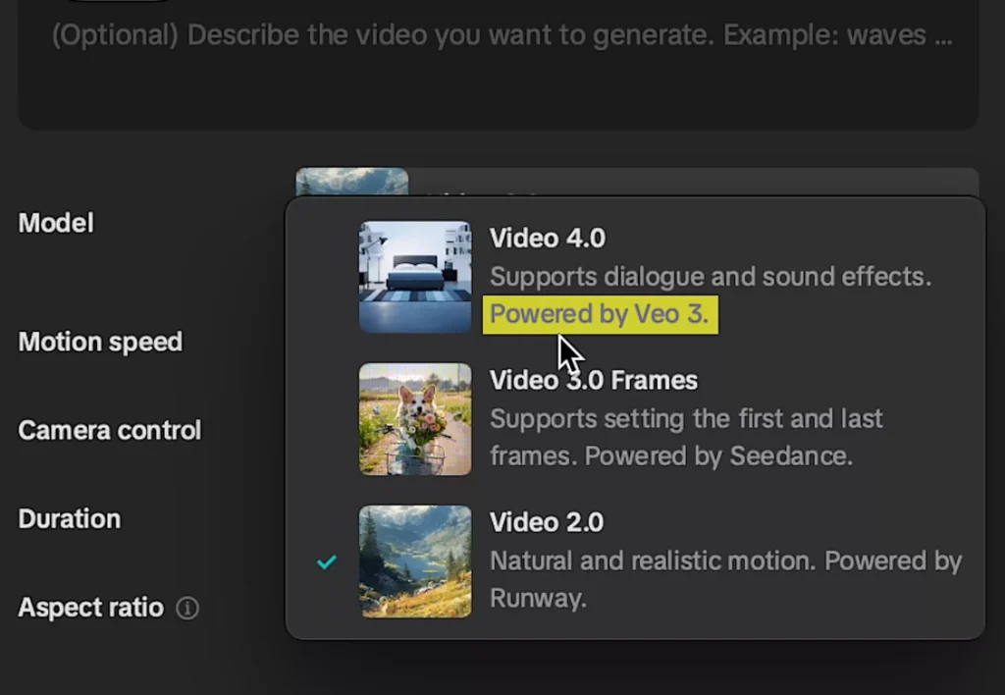Pick the Video 2.0 model title
The width and height of the screenshot is (1005, 695).
pos(546,522)
